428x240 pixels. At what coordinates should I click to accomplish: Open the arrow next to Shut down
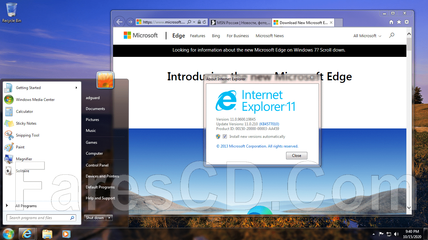pos(109,218)
